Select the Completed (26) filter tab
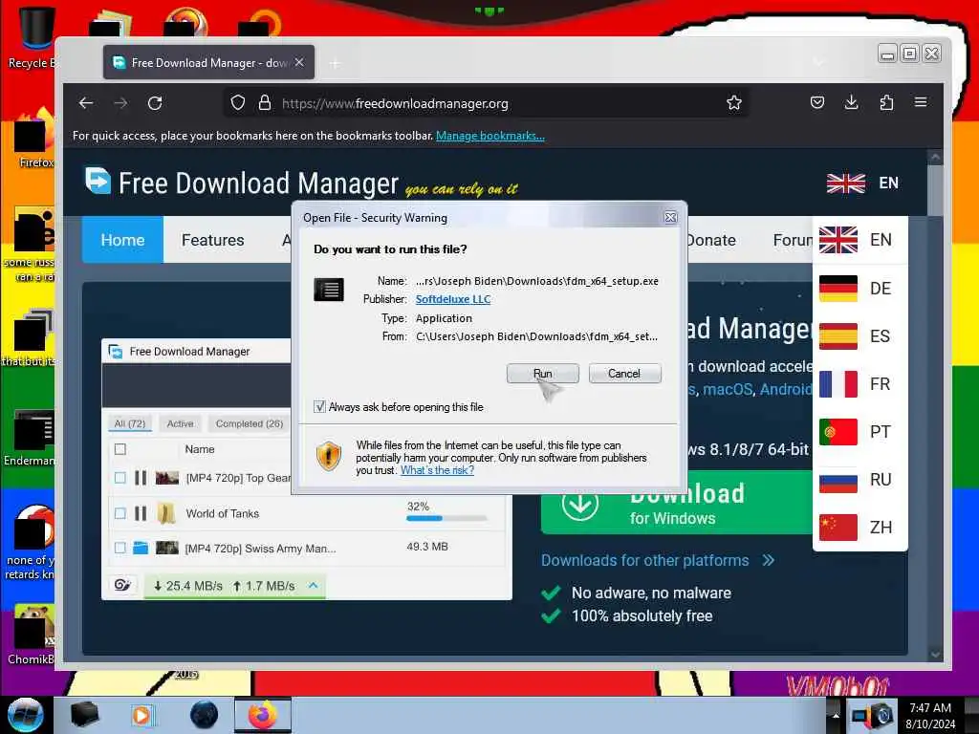This screenshot has height=734, width=979. point(250,423)
